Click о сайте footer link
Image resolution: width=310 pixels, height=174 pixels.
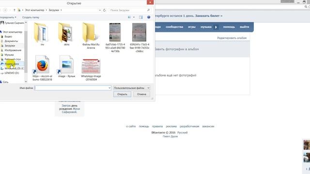click(x=131, y=126)
